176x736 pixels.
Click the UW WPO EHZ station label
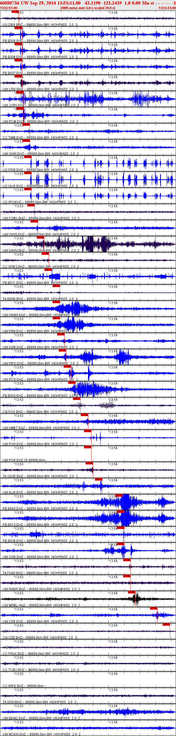pyautogui.click(x=40, y=364)
